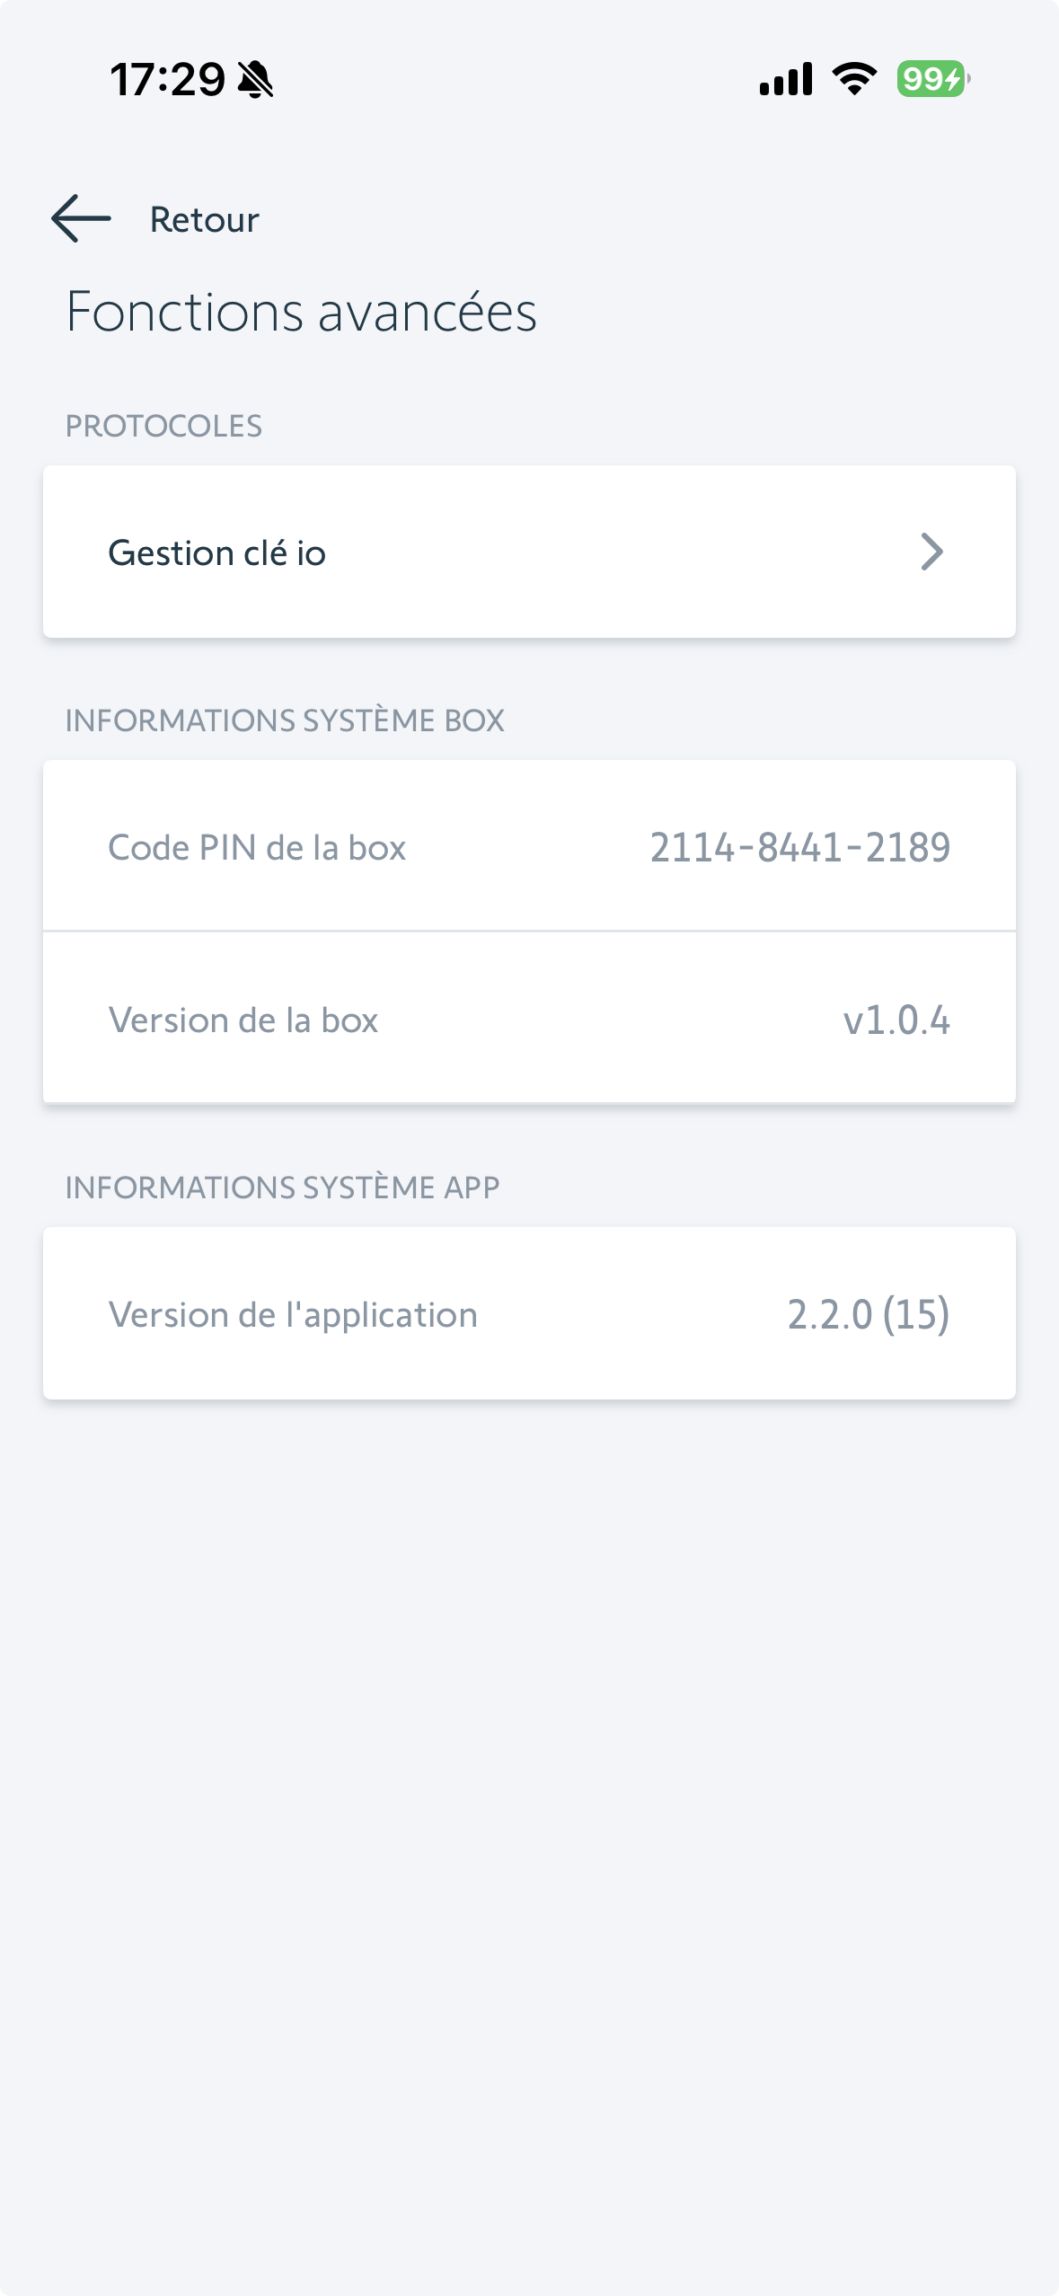Tap the INFORMATIONS SYSTÈME APP header
Image resolution: width=1059 pixels, height=2296 pixels.
pos(282,1188)
